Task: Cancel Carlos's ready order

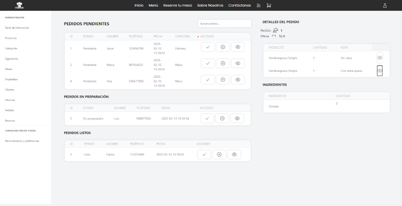Action: 219,155
